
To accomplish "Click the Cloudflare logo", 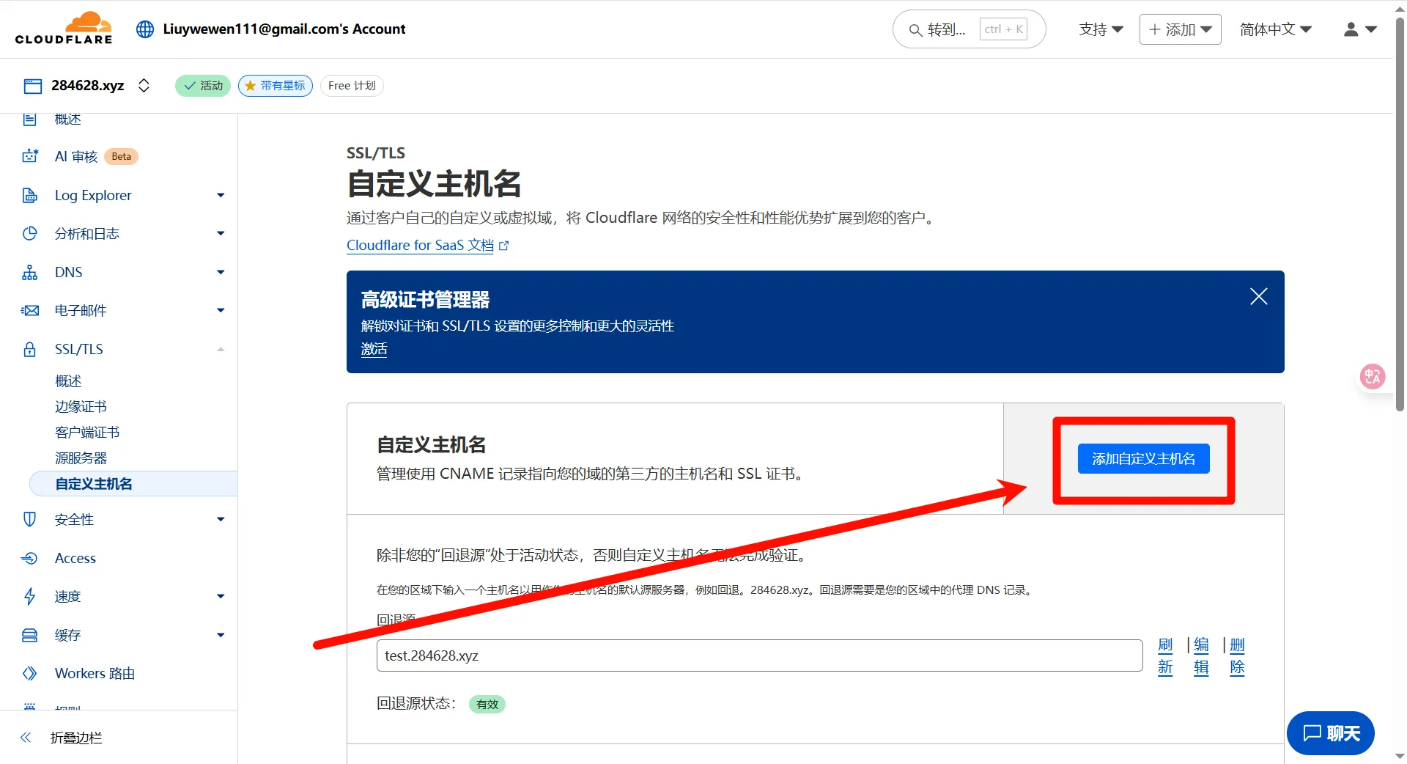I will 64,29.
